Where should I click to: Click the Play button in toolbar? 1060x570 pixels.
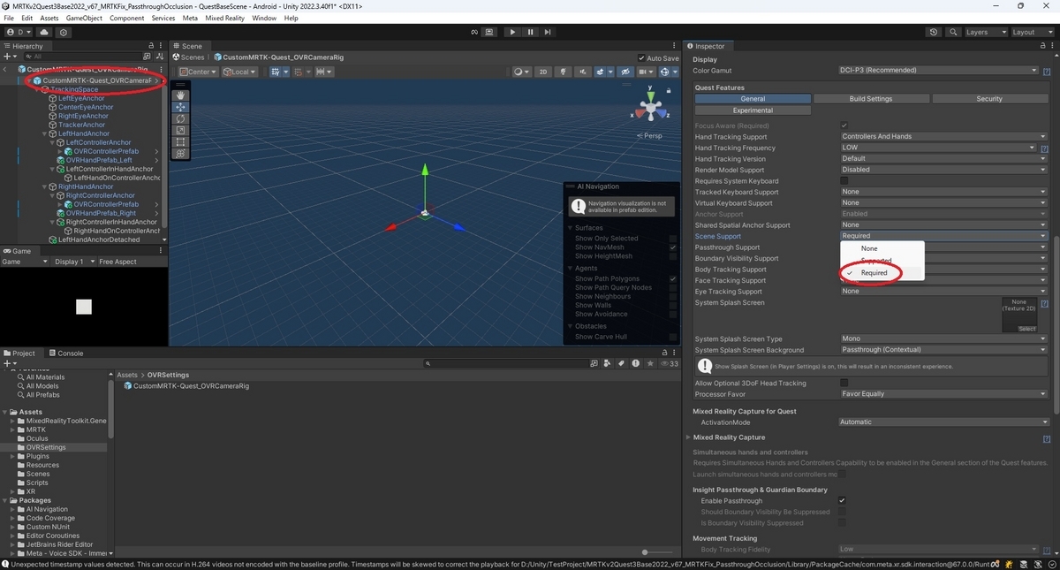coord(512,32)
